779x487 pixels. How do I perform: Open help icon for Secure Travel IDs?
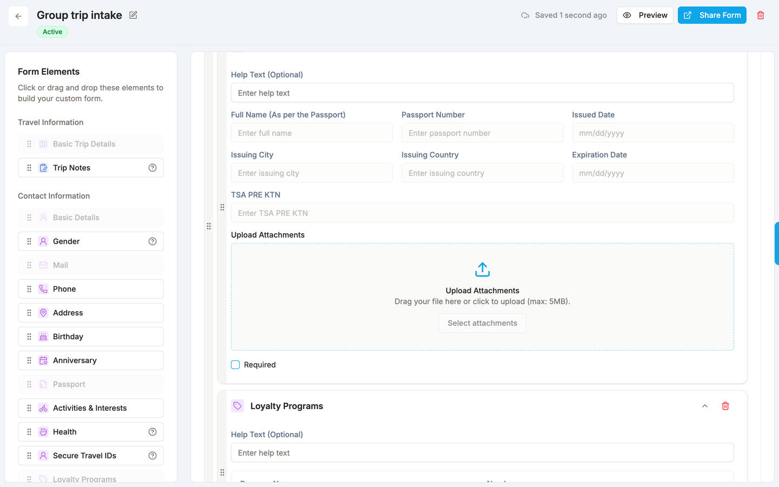point(153,456)
